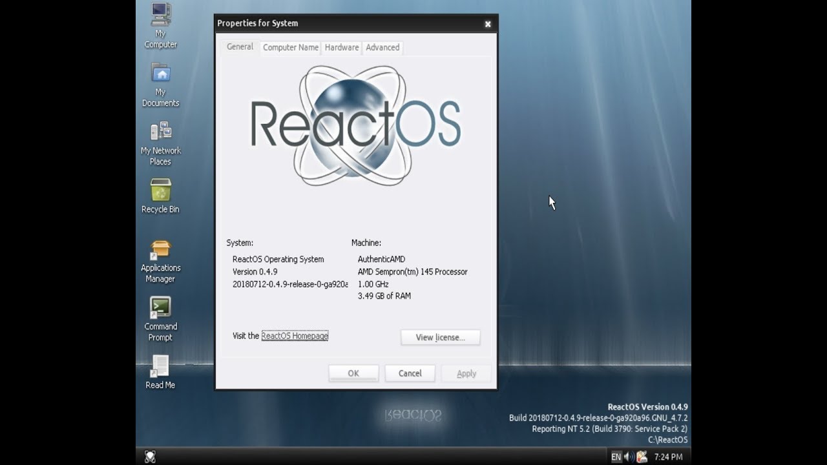Select the My Network Places icon
827x465 pixels.
(x=161, y=143)
